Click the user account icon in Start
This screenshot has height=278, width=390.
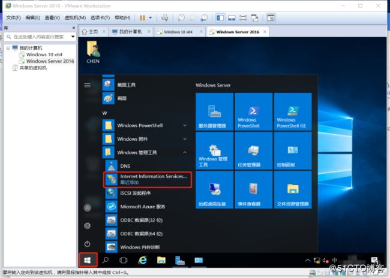click(88, 208)
